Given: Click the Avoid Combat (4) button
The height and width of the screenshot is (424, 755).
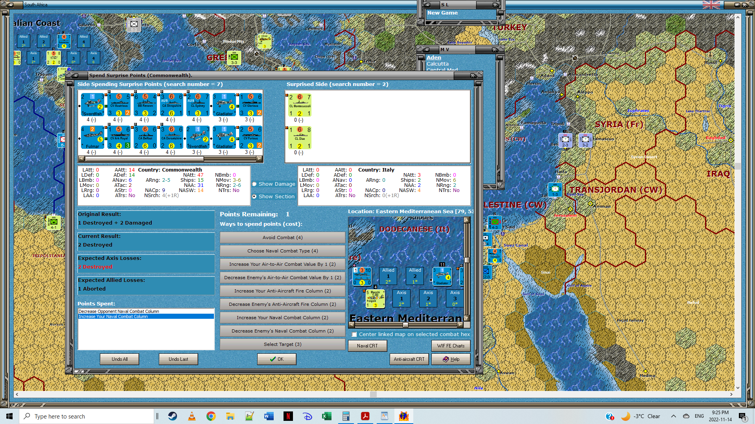Looking at the screenshot, I should pyautogui.click(x=282, y=238).
